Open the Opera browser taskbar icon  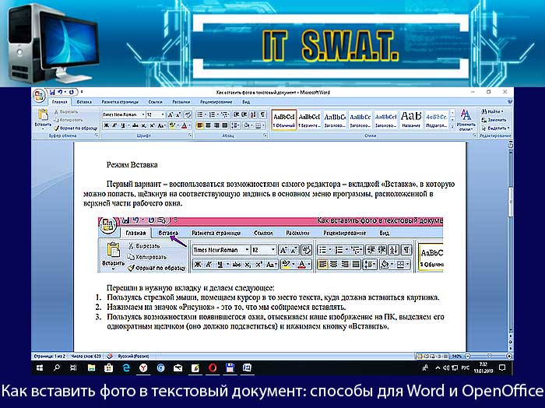tap(213, 368)
